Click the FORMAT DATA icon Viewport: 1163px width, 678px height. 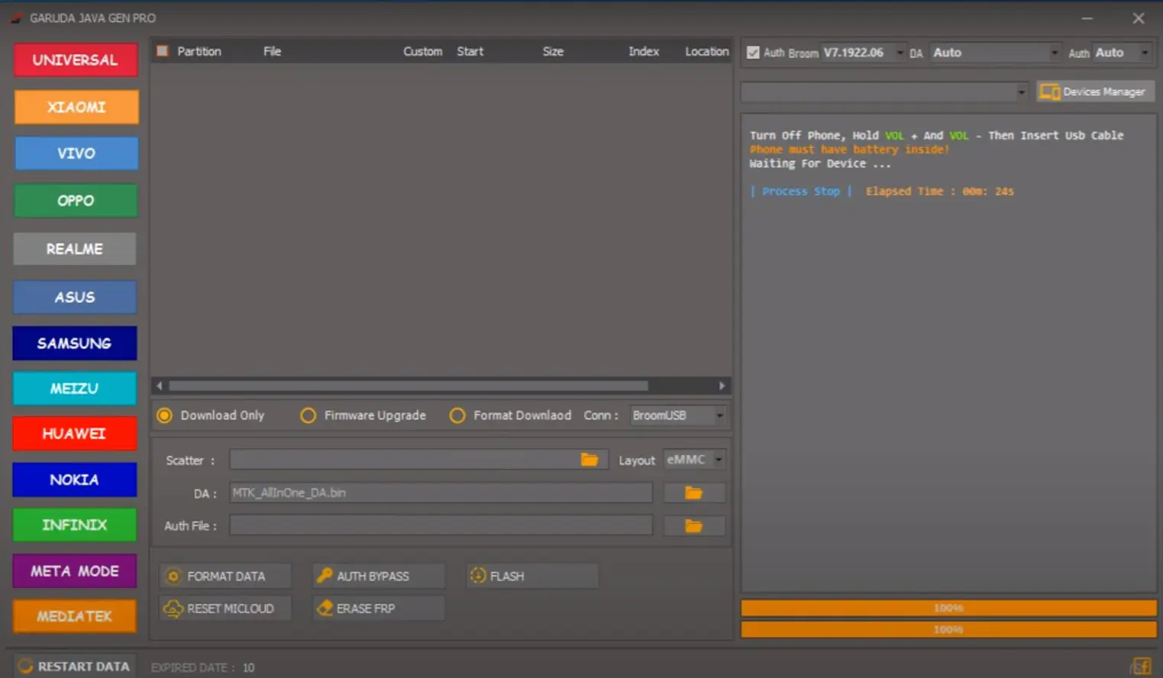point(173,576)
